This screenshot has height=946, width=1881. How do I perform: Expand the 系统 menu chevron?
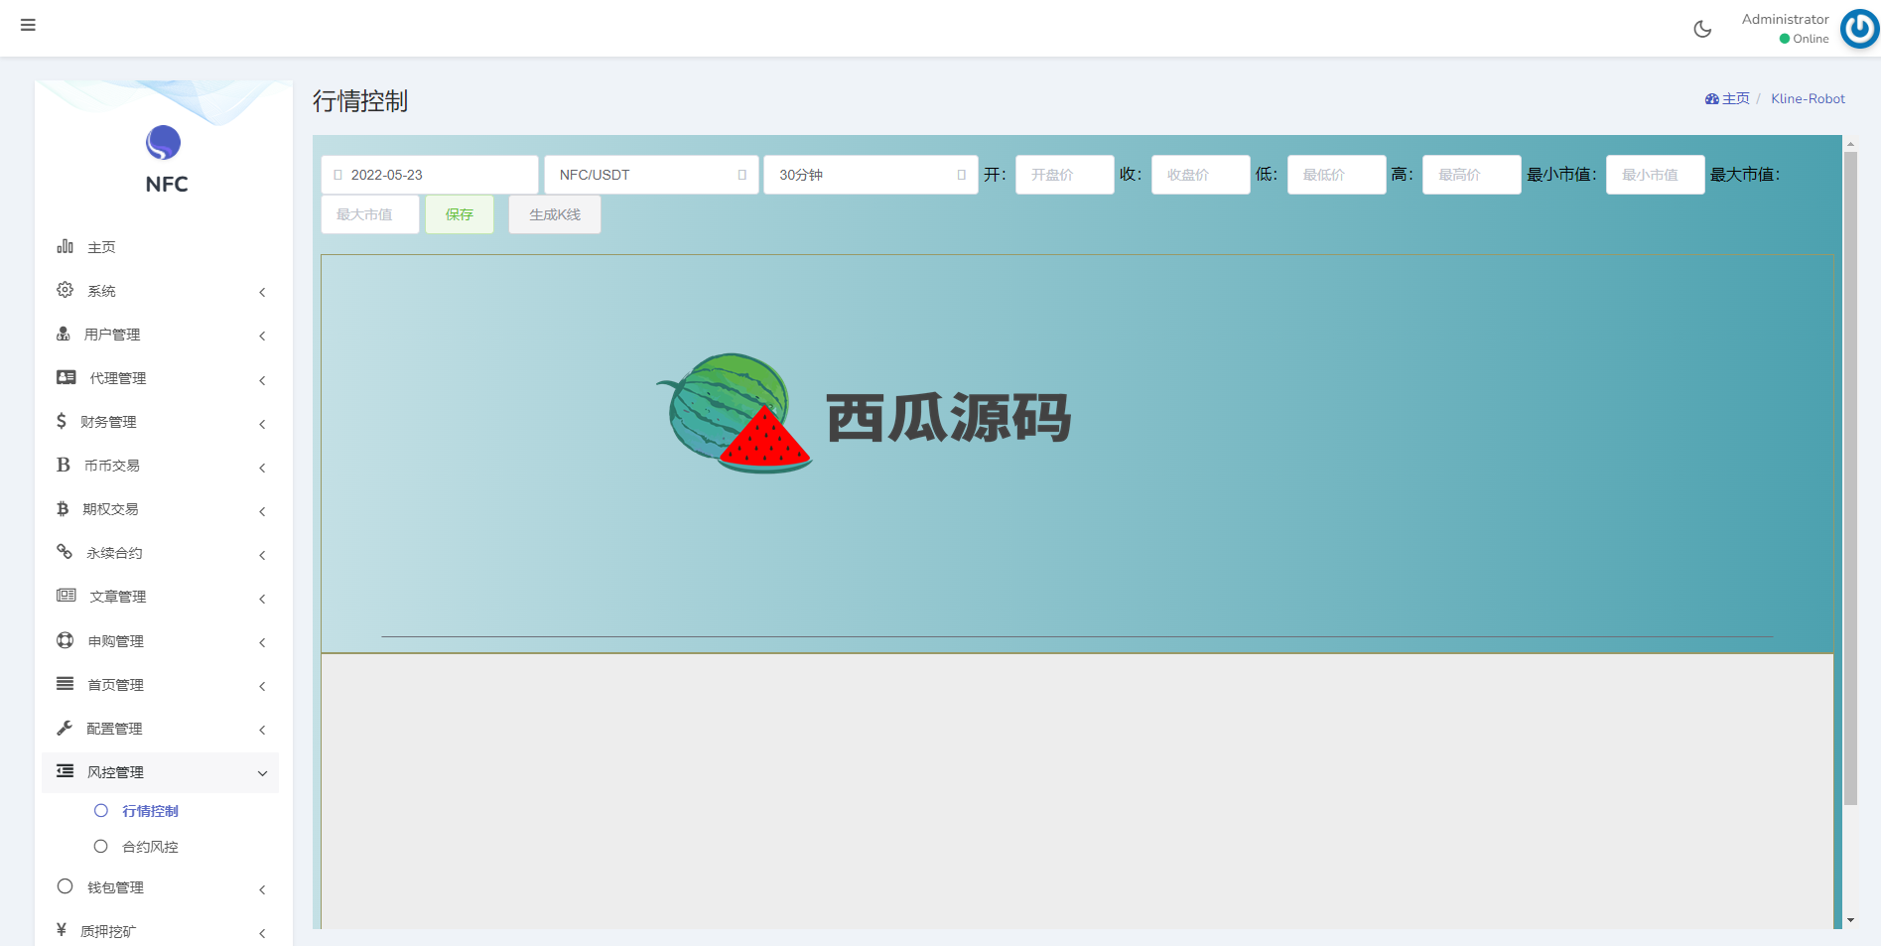coord(262,292)
